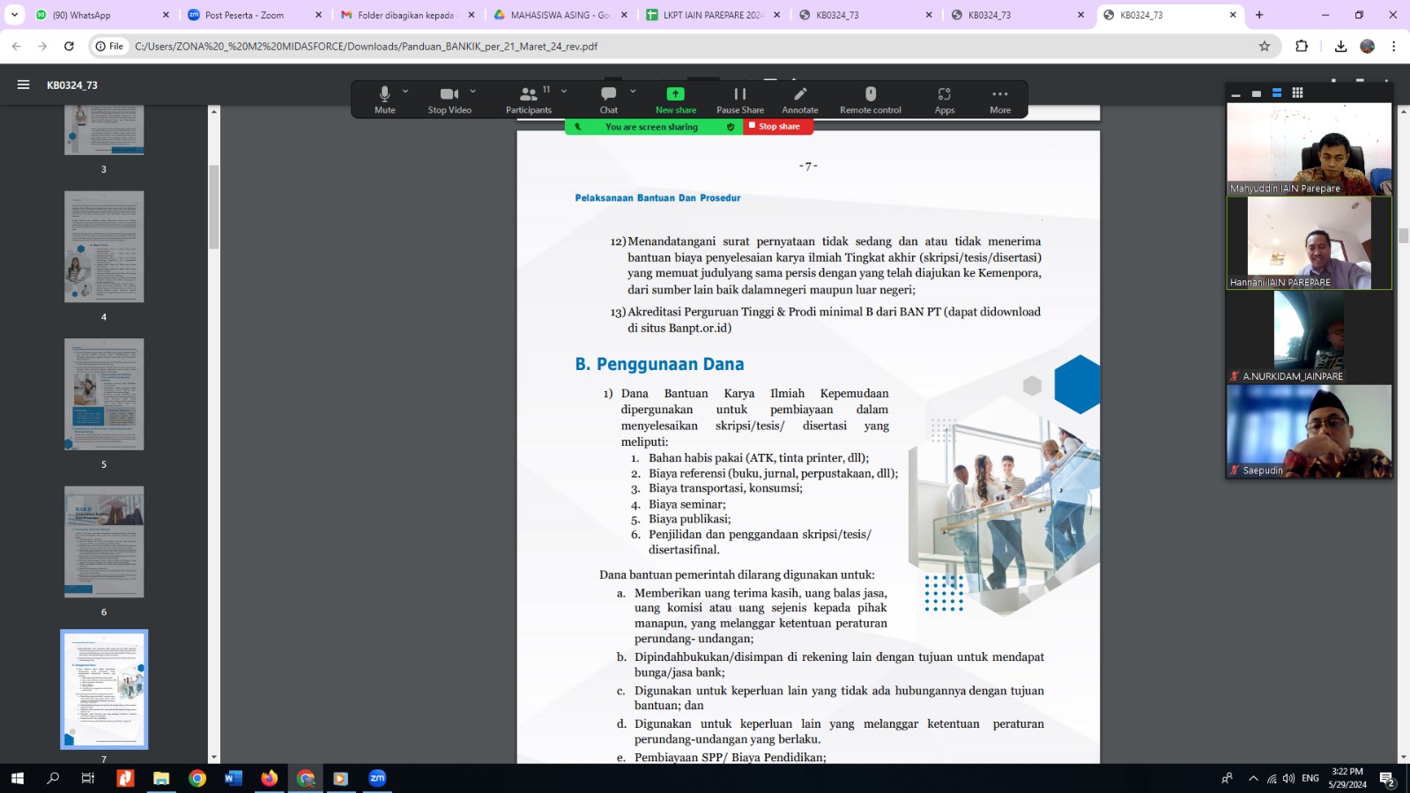Switch to the Folder dibagikan kepada Gmail tab
The height and width of the screenshot is (793, 1410).
(405, 15)
